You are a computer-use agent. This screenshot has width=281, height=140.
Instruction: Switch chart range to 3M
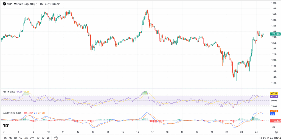tap(21, 138)
